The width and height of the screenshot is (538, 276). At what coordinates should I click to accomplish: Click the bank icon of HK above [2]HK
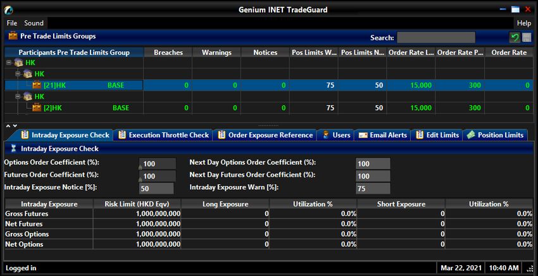28,96
